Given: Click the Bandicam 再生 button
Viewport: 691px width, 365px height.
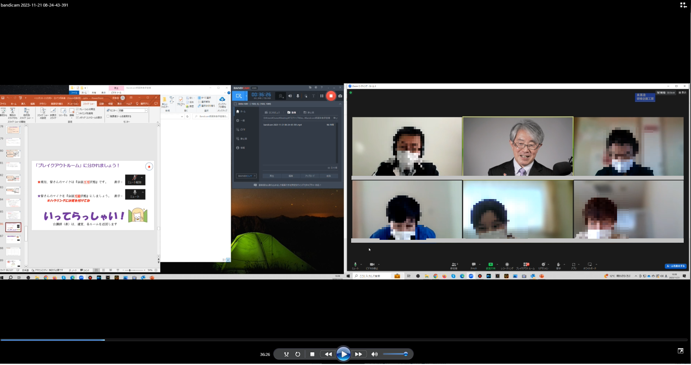Looking at the screenshot, I should point(272,176).
